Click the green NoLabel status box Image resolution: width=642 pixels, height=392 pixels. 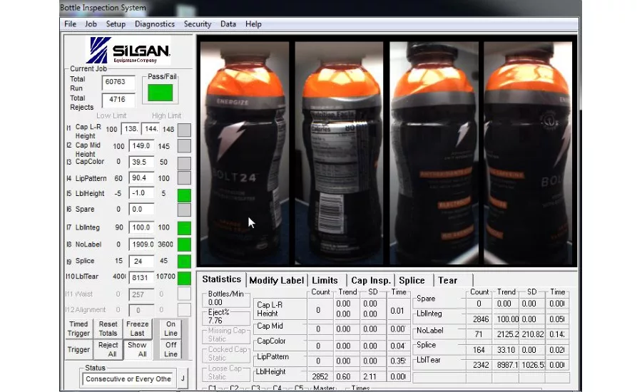pos(184,244)
